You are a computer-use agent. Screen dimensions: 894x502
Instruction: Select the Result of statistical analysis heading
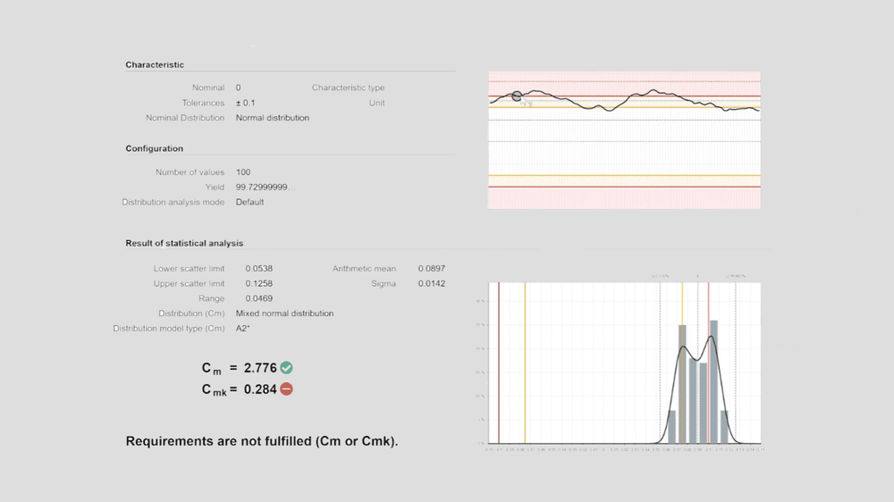184,243
